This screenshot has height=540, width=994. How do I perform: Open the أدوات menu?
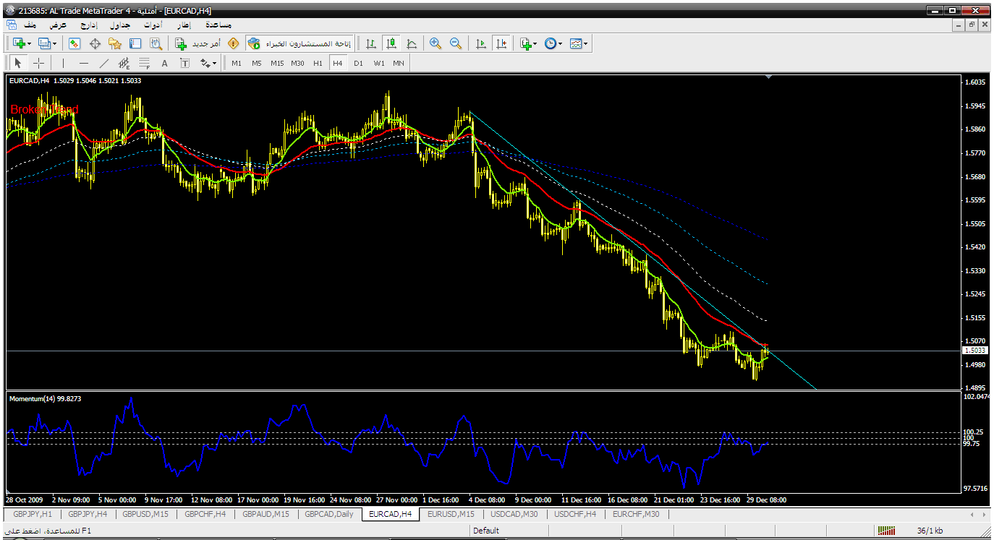(152, 25)
